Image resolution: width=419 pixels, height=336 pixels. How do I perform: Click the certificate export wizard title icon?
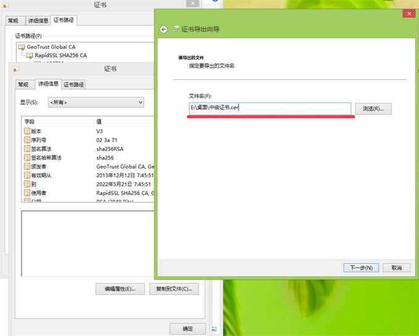click(x=176, y=29)
